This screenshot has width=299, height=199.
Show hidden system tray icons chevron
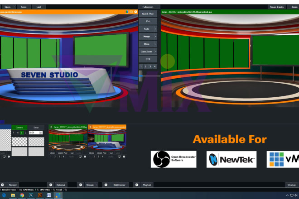pyautogui.click(x=287, y=195)
